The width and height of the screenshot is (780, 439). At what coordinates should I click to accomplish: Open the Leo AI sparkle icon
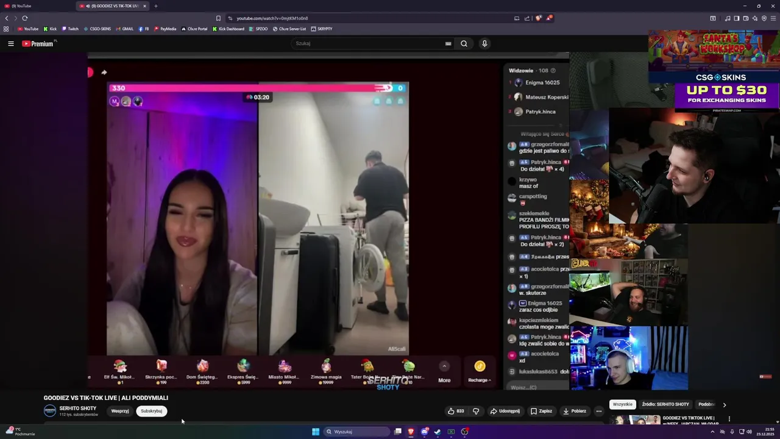(x=754, y=18)
